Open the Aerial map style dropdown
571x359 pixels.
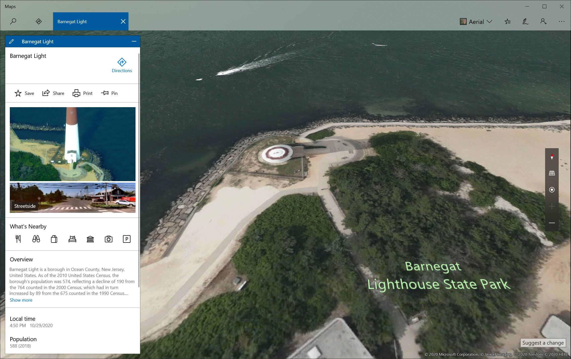tap(476, 22)
